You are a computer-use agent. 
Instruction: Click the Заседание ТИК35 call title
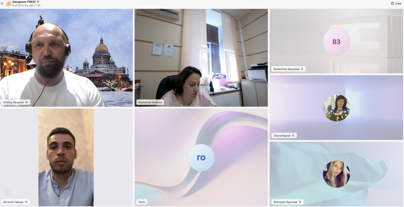click(24, 2)
